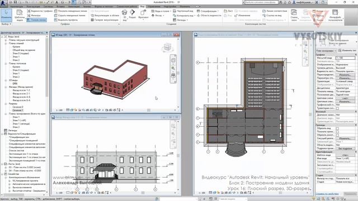Collapse 'Планы потолков' tree node
The width and height of the screenshot is (358, 201).
tap(6, 64)
